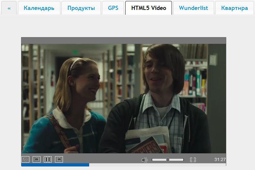Viewport: 255px width, 170px height.
Task: Enter fullscreen mode via fullscreen icon
Action: coord(193,160)
